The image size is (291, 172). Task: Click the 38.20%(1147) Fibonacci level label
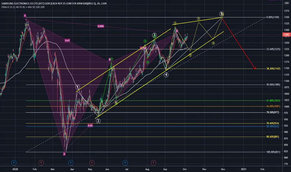(x=273, y=68)
